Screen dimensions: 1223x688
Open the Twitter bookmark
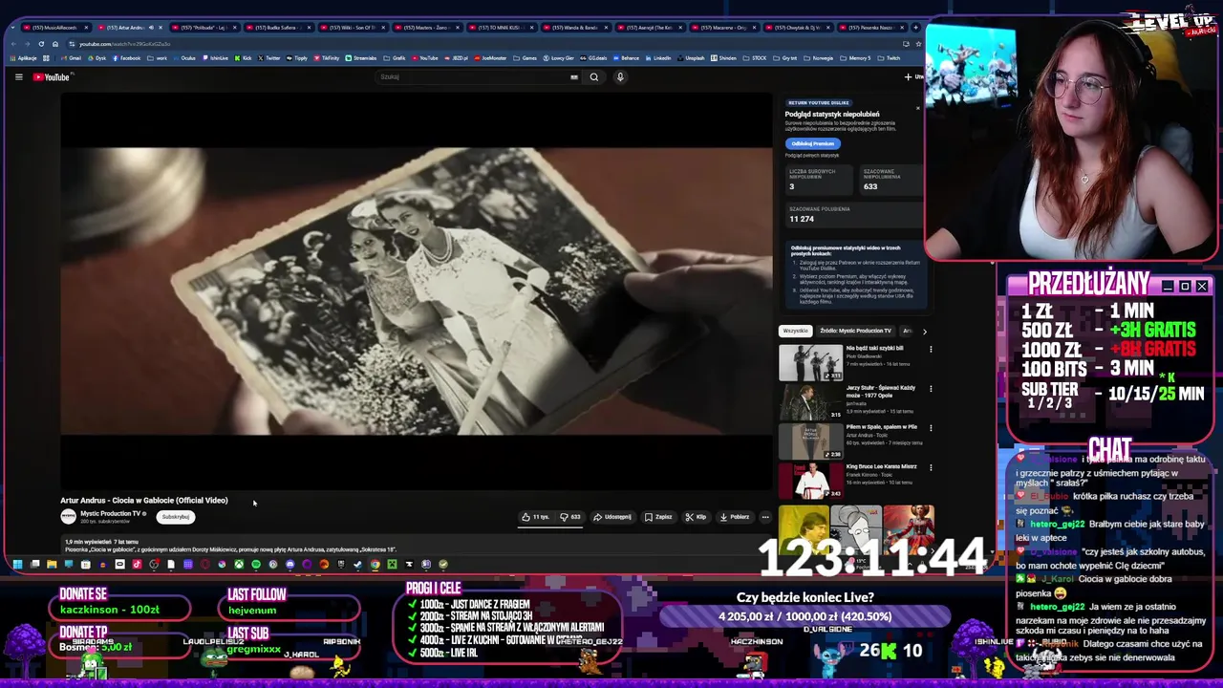(268, 58)
